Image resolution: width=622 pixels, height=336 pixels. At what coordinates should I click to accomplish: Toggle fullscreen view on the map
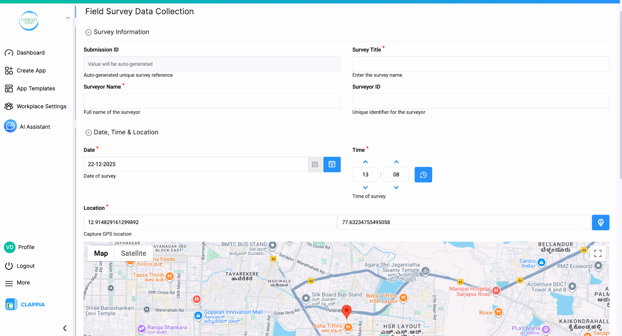click(598, 254)
